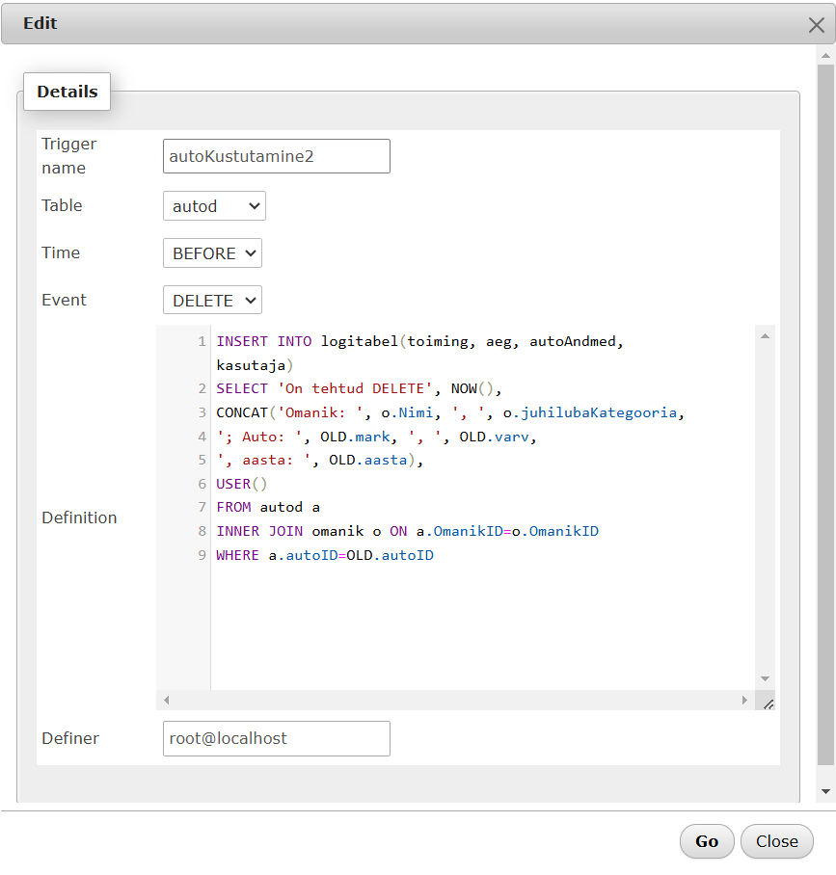Image resolution: width=836 pixels, height=875 pixels.
Task: Click the 'Event' label
Action: 64,301
